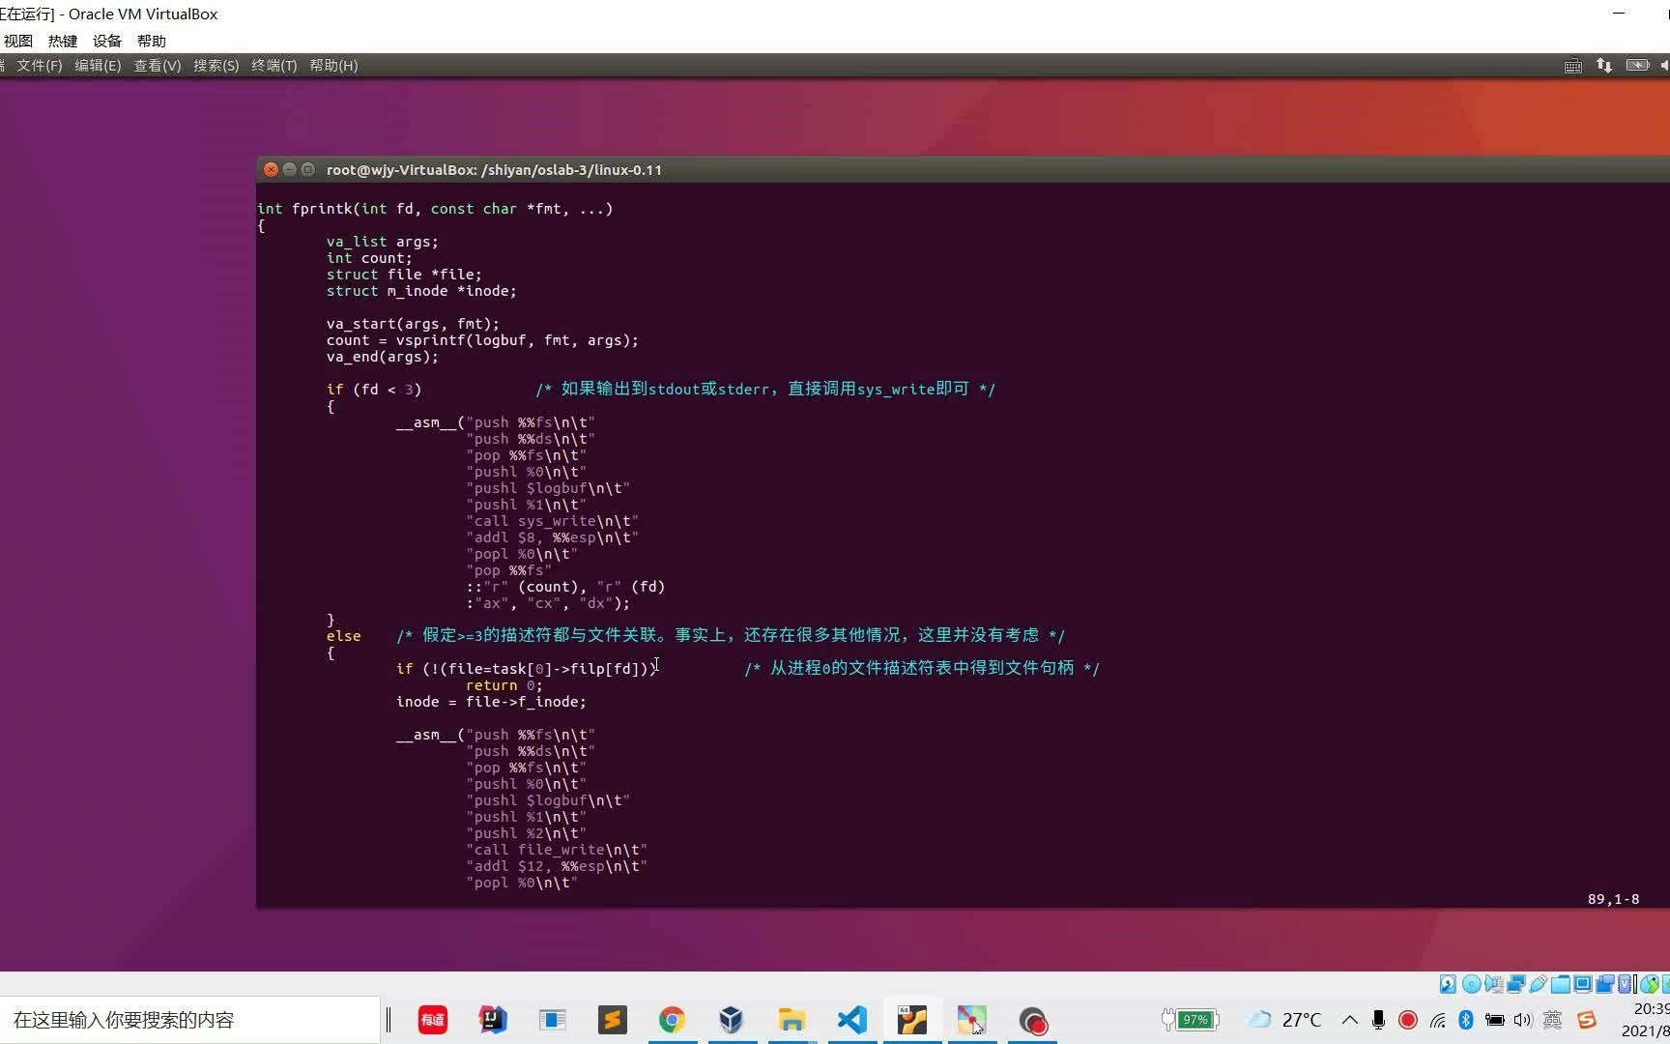Click the 'call sys_write' assembly line
The image size is (1670, 1044).
point(552,521)
